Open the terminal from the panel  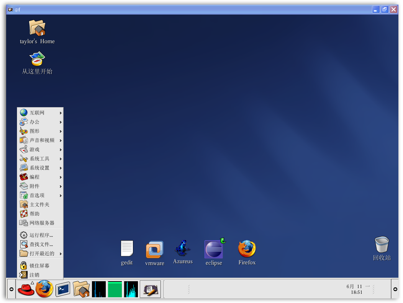tap(62, 289)
